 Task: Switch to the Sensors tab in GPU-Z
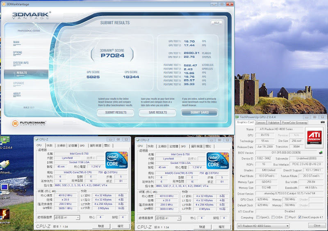(261, 122)
